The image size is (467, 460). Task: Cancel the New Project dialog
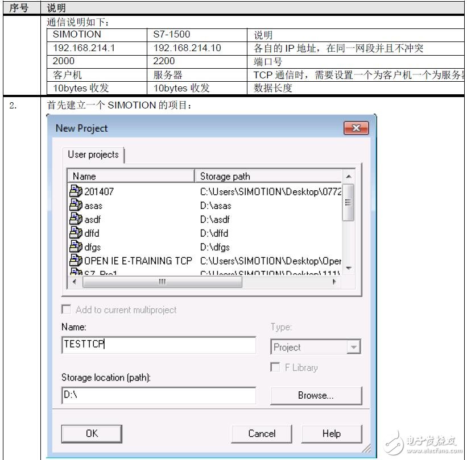(262, 433)
